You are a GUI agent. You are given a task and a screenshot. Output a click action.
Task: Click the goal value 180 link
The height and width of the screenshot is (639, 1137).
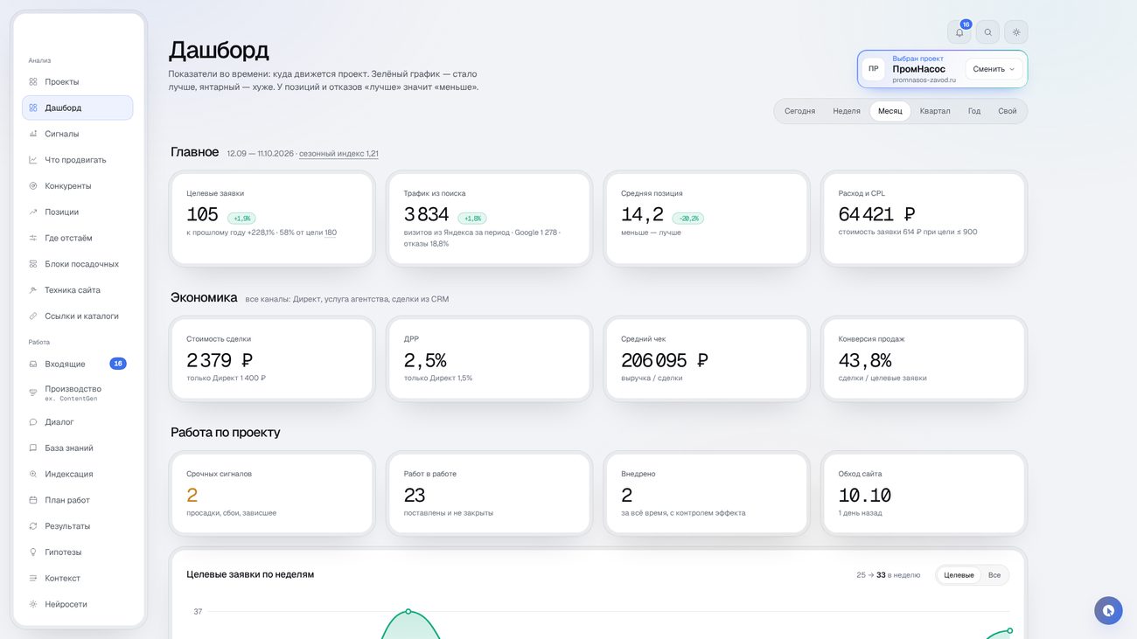pos(331,233)
